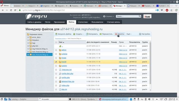Open the KDE application launcher
This screenshot has height=101, width=179.
(x=2, y=99)
